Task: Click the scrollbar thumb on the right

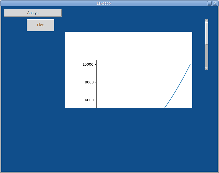Action: click(x=207, y=33)
